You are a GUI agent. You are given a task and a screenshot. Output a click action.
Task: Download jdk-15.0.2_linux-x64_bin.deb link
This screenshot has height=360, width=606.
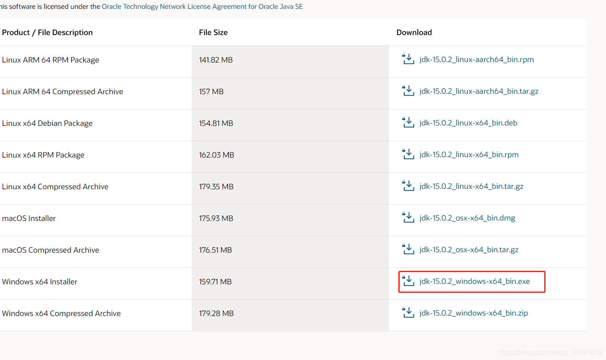coord(469,123)
